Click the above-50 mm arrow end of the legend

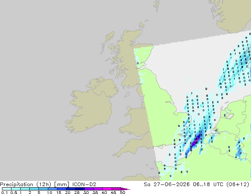pos(125,189)
